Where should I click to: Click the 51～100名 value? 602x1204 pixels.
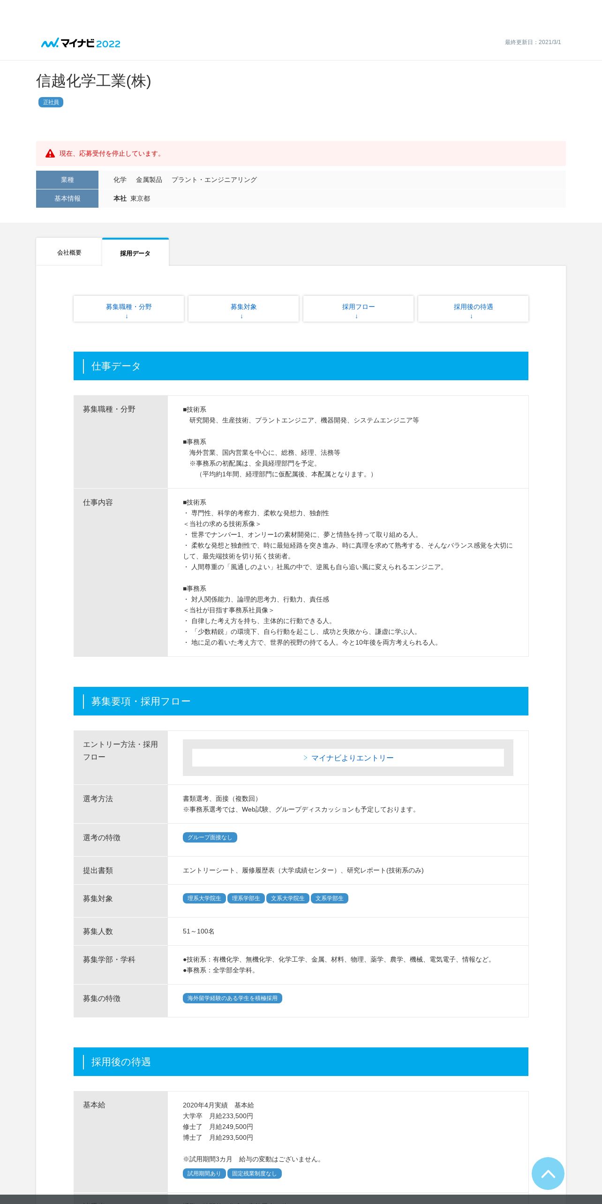(x=199, y=931)
